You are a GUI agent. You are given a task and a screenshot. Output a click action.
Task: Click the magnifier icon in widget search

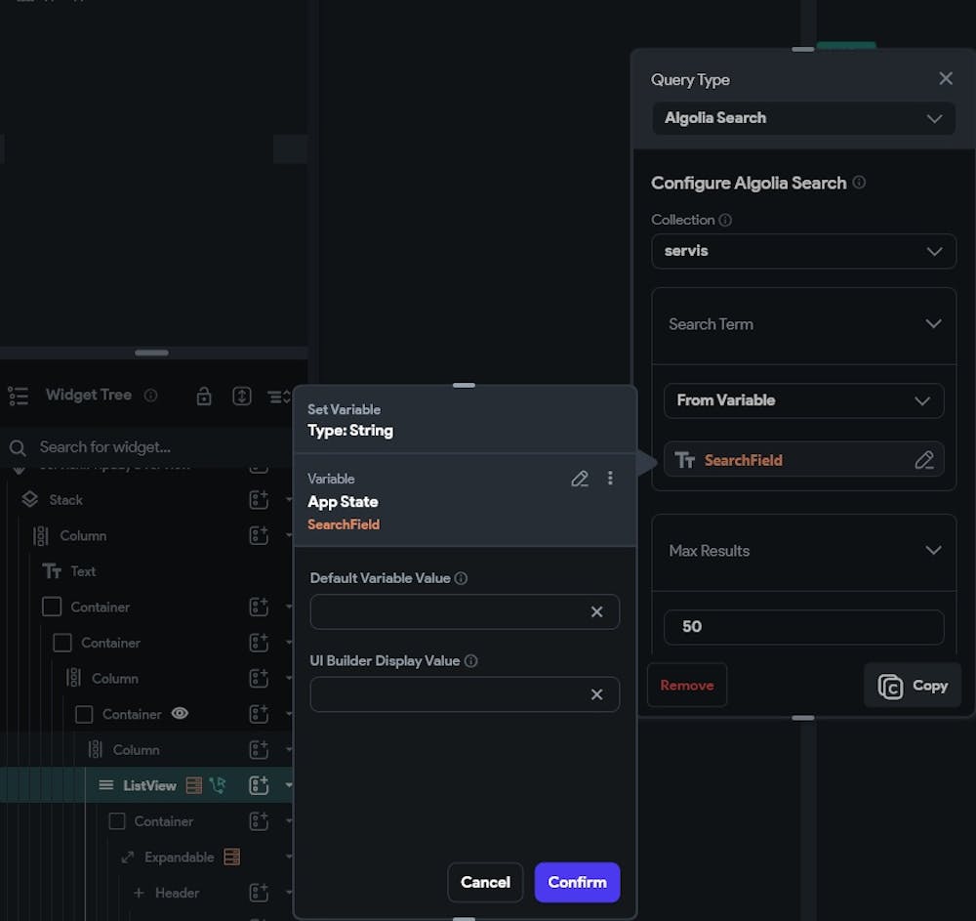click(x=18, y=447)
